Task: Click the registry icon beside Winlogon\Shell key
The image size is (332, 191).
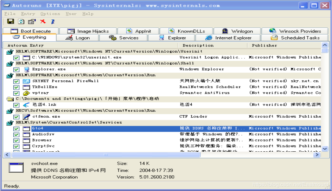Action: click(x=10, y=64)
